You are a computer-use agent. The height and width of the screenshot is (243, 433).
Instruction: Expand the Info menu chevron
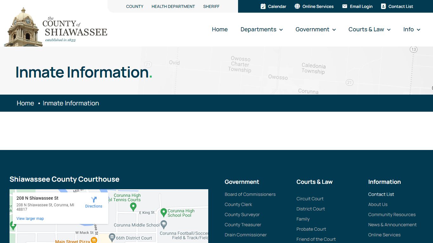pyautogui.click(x=418, y=30)
